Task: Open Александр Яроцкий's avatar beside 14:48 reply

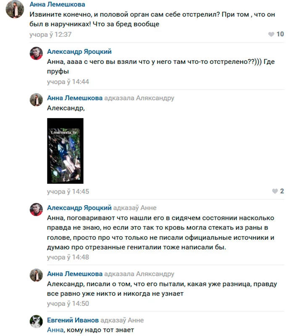Action: pyautogui.click(x=36, y=209)
